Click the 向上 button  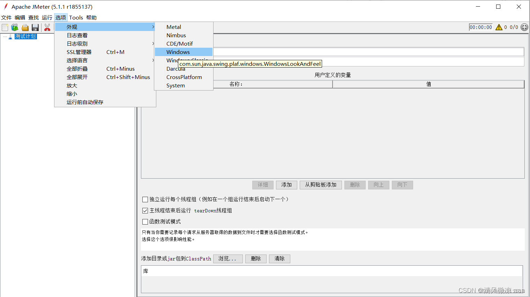point(379,185)
